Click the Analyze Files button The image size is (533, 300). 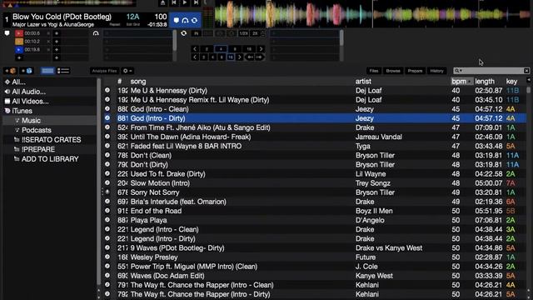(x=104, y=71)
